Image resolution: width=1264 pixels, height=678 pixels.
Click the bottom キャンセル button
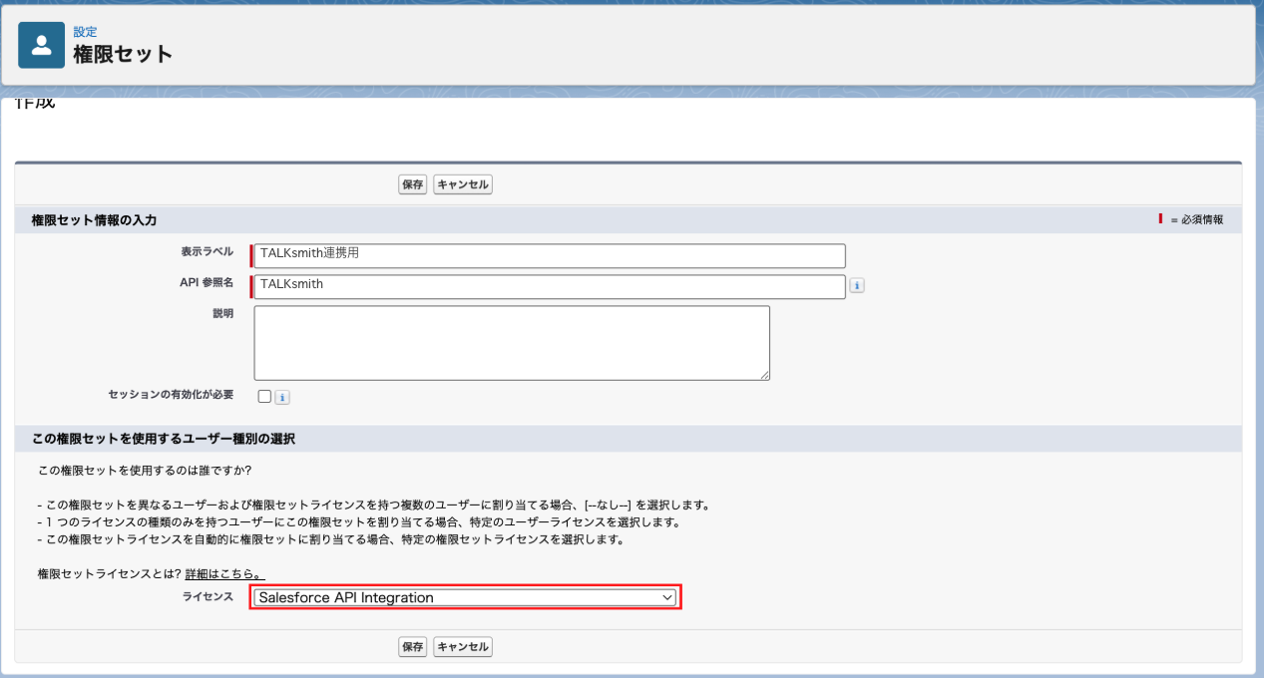[463, 647]
